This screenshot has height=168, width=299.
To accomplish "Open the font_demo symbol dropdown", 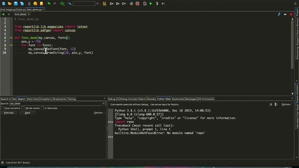I will coord(22,14).
